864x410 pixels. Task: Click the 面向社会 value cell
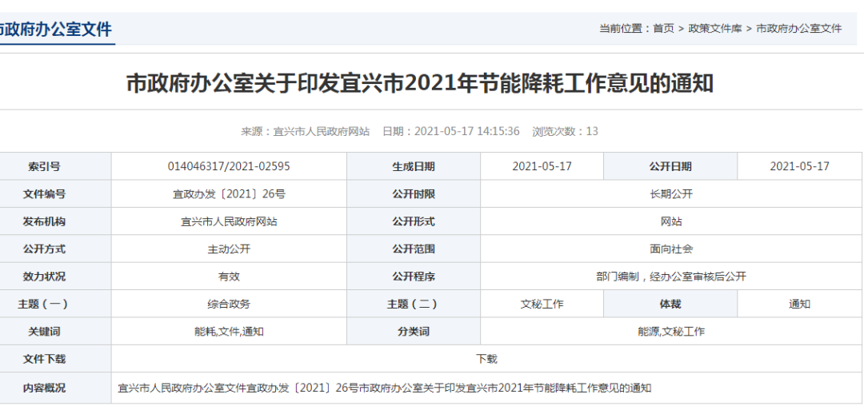[671, 249]
